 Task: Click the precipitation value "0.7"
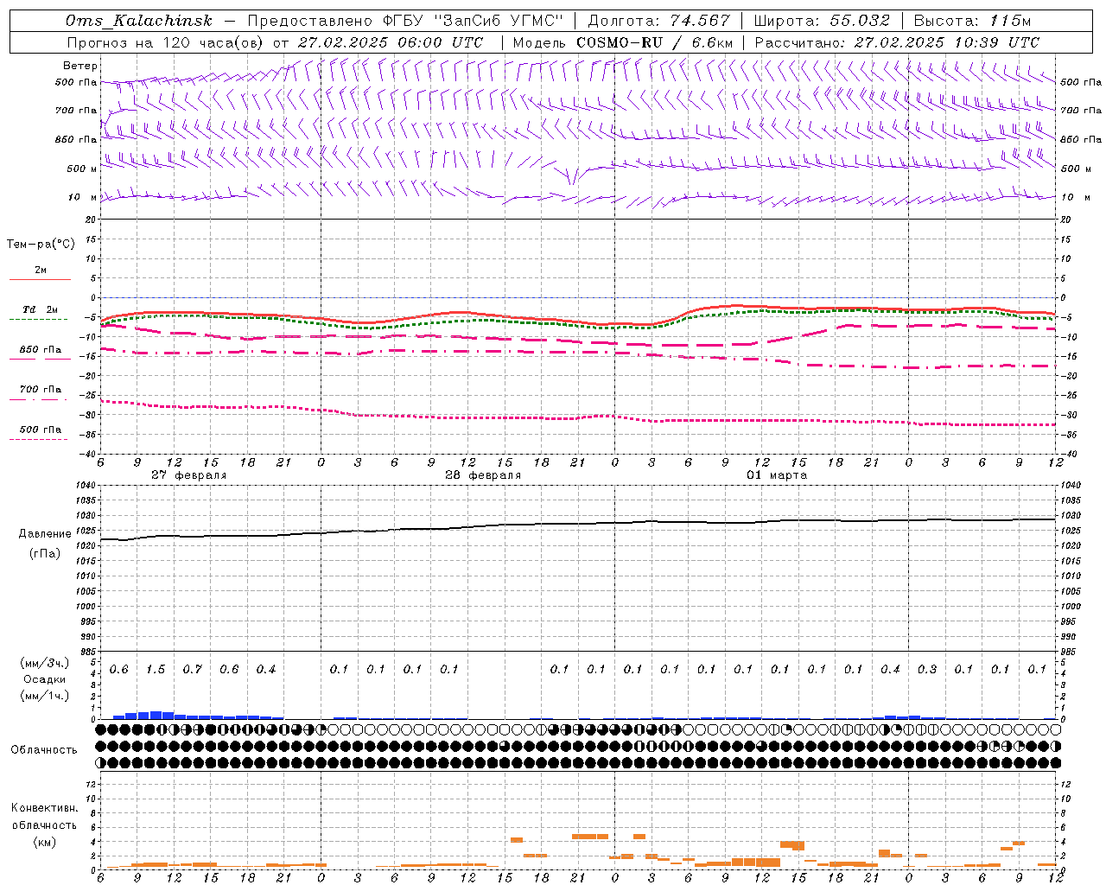tap(192, 670)
